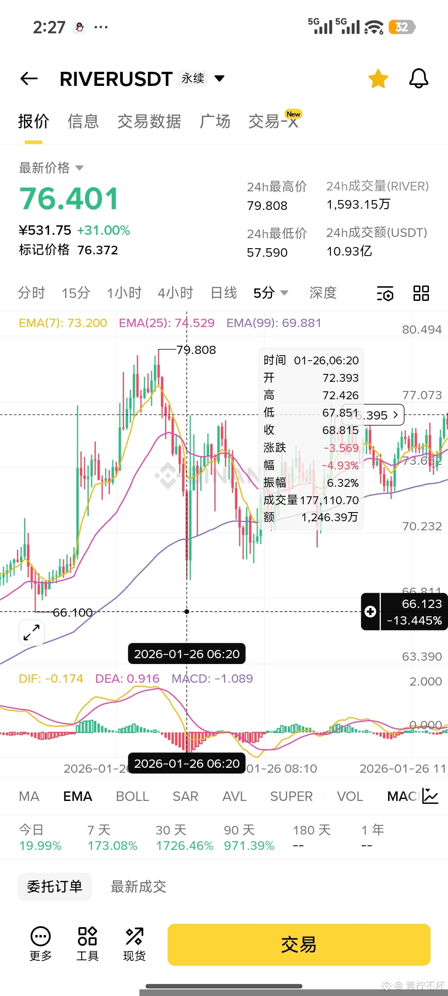448x996 pixels.
Task: Expand chart to fullscreen
Action: (32, 632)
